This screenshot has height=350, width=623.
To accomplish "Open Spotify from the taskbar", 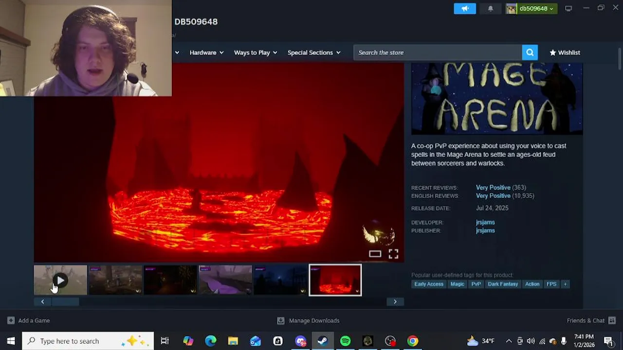I will tap(345, 341).
